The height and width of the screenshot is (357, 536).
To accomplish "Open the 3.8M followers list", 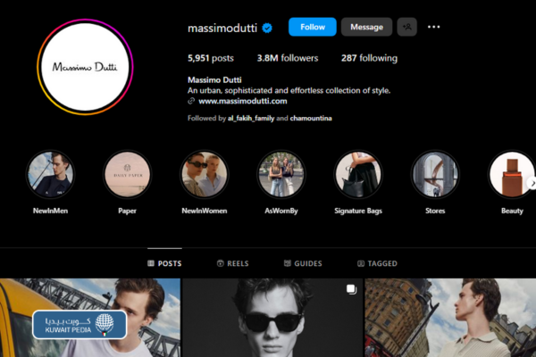I will pos(288,58).
